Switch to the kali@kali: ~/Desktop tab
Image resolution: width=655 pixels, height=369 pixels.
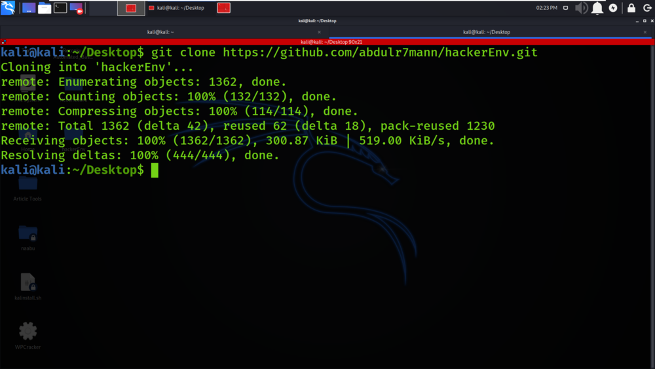(486, 32)
